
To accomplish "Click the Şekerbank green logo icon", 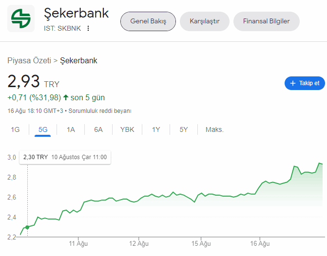I will (21, 18).
